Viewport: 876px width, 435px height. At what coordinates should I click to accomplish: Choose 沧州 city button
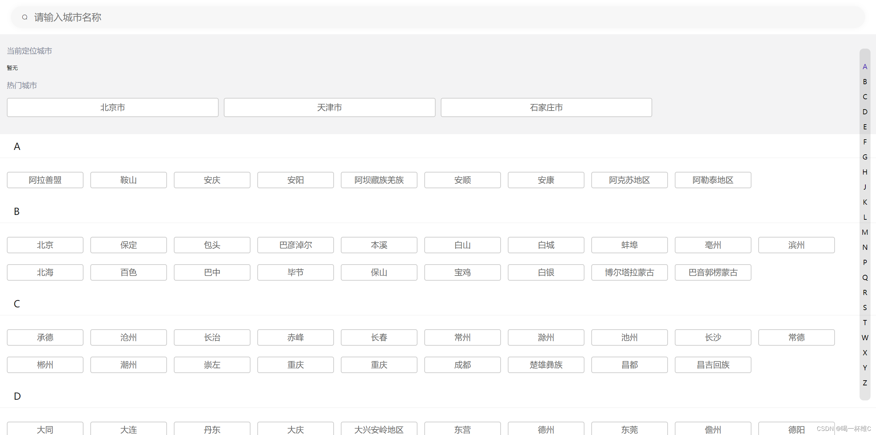click(x=129, y=337)
